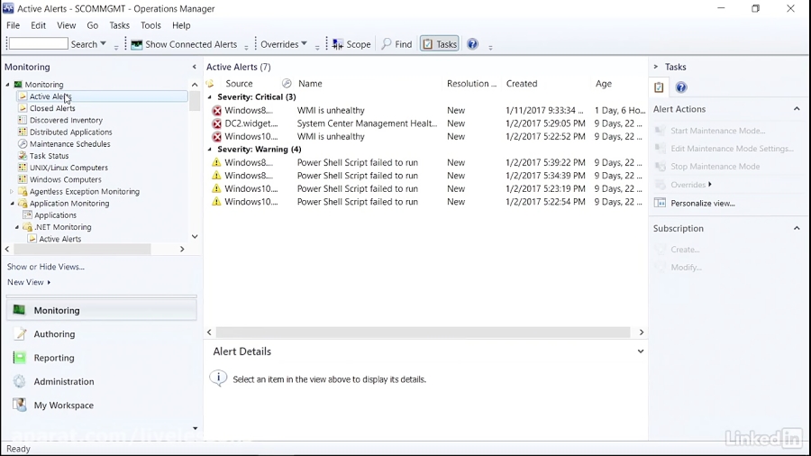
Task: Go to the Administration workspace
Action: click(x=63, y=381)
